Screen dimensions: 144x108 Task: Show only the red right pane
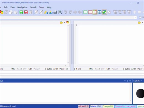point(90,12)
